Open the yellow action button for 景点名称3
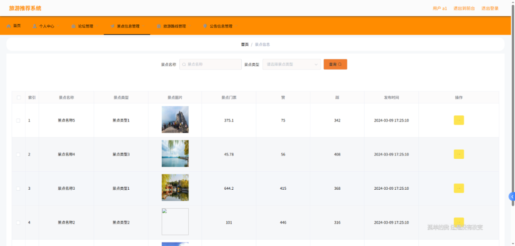Image resolution: width=515 pixels, height=246 pixels. (x=459, y=188)
